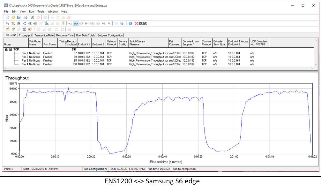Open the Tools menu
Viewport: 321px width, 190px height.
tap(41, 12)
